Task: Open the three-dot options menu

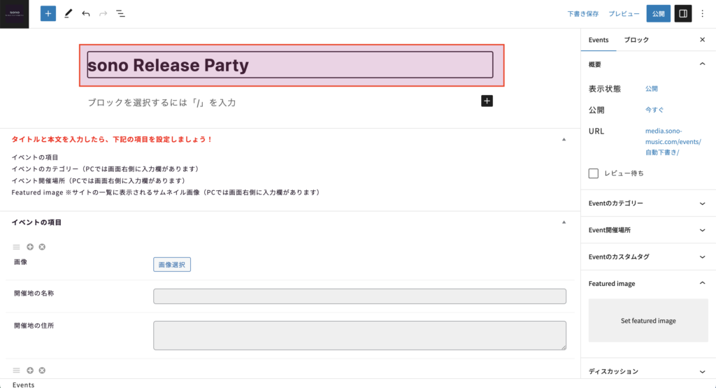Action: [x=703, y=13]
